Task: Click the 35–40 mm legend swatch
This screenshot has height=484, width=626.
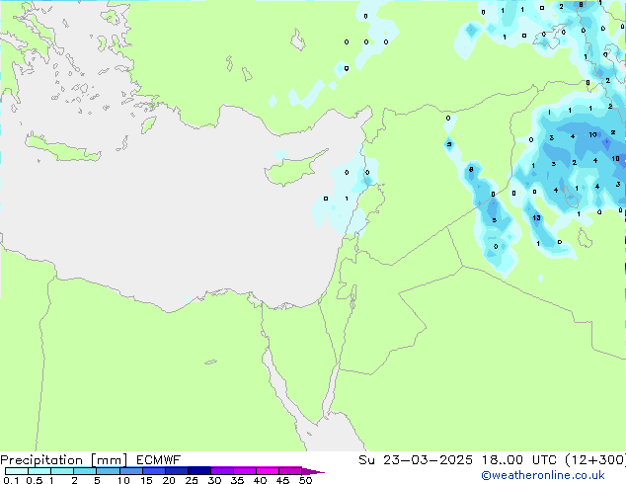Action: click(244, 471)
